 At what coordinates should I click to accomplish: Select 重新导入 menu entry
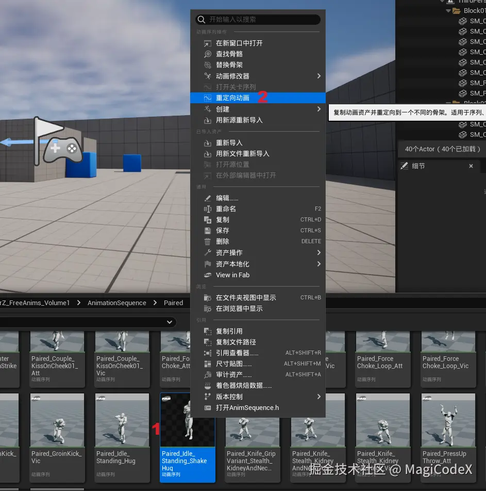point(258,143)
